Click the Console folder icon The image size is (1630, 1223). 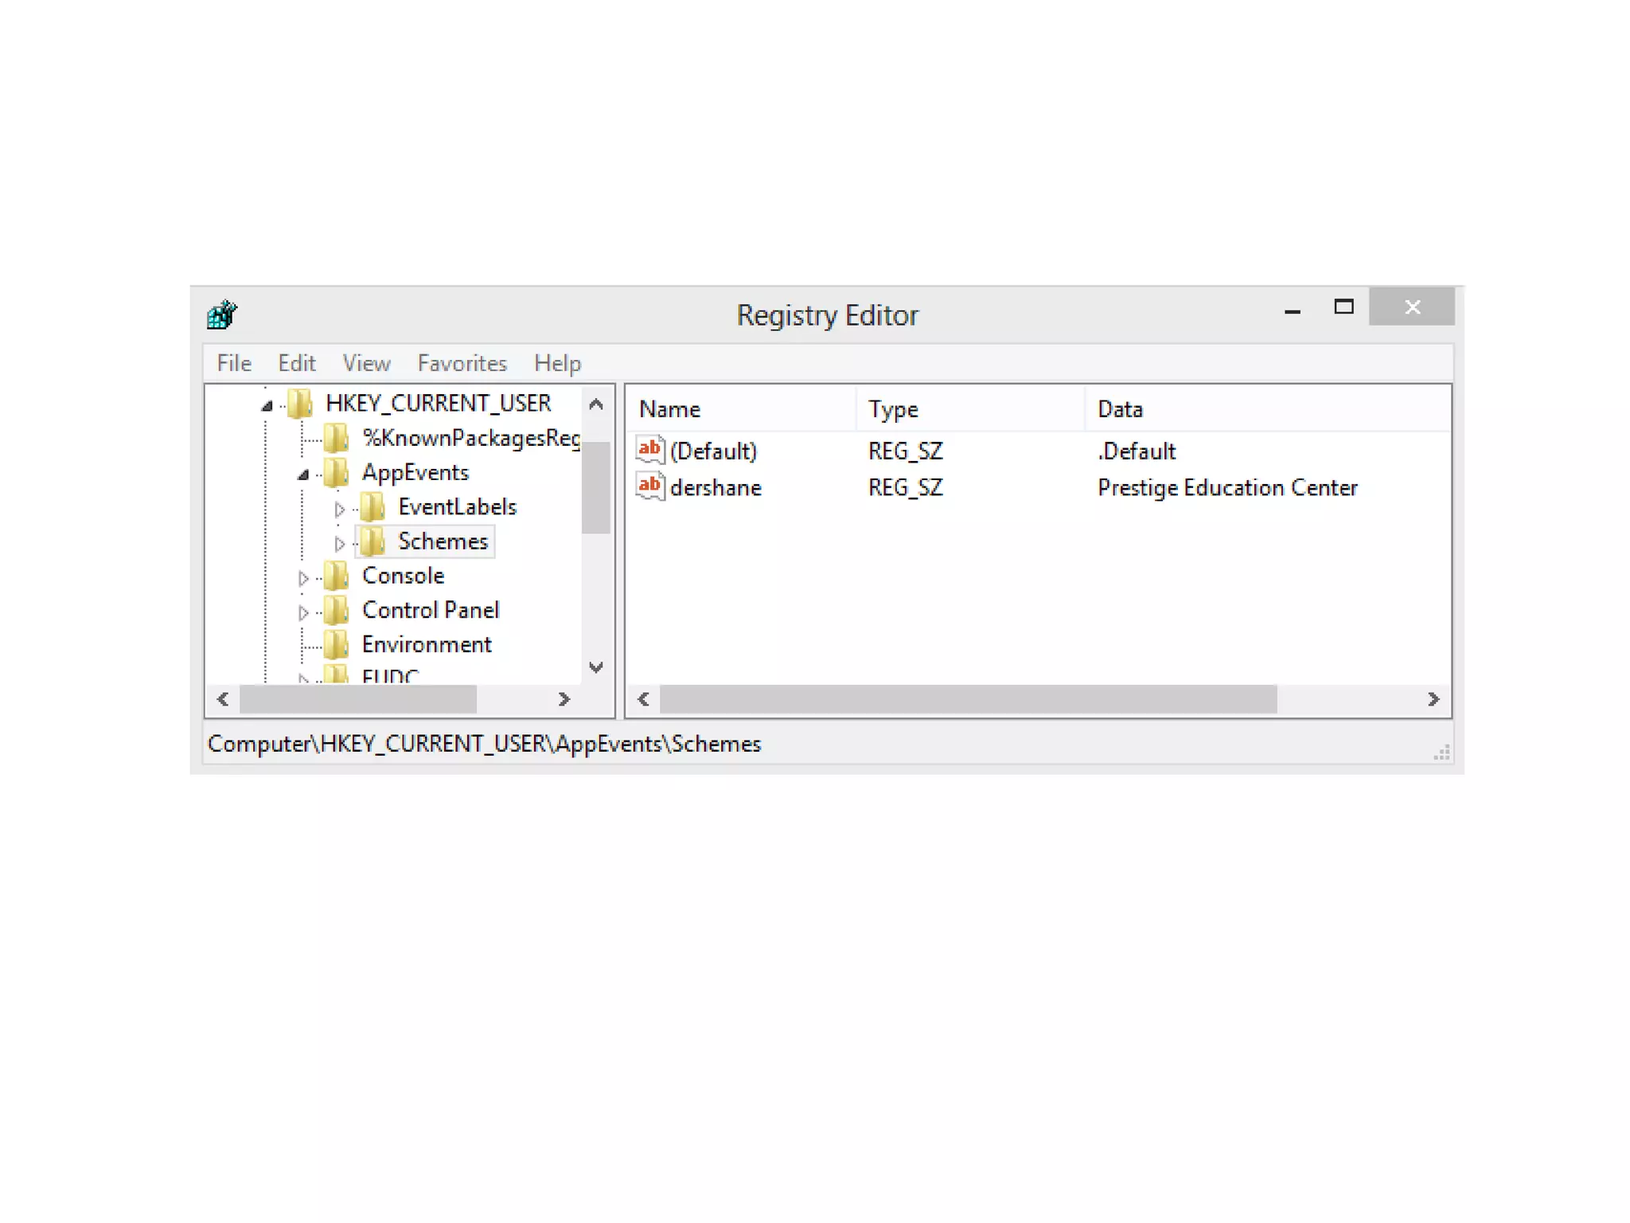[337, 576]
